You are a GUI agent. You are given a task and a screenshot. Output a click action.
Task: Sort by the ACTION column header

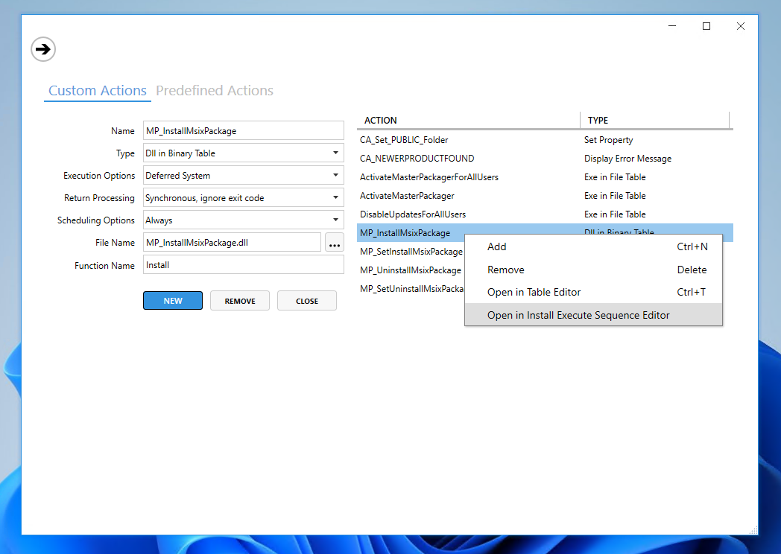point(468,121)
